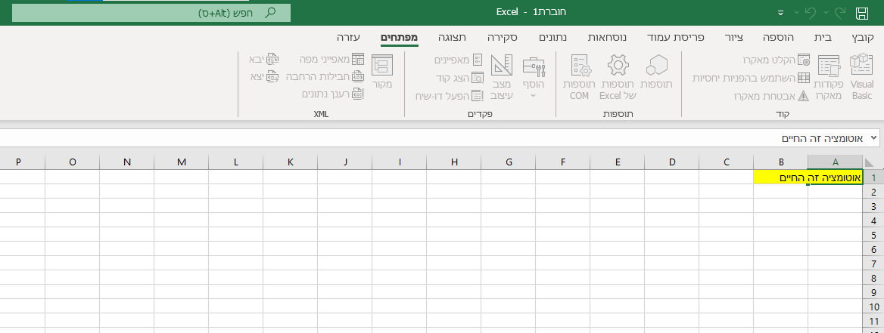
Task: Open the Add-ins (תוספות) store button
Action: (656, 77)
